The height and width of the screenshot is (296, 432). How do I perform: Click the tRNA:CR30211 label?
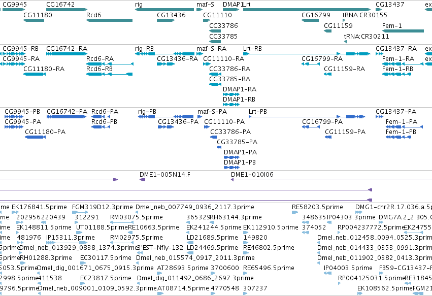[x=367, y=36]
